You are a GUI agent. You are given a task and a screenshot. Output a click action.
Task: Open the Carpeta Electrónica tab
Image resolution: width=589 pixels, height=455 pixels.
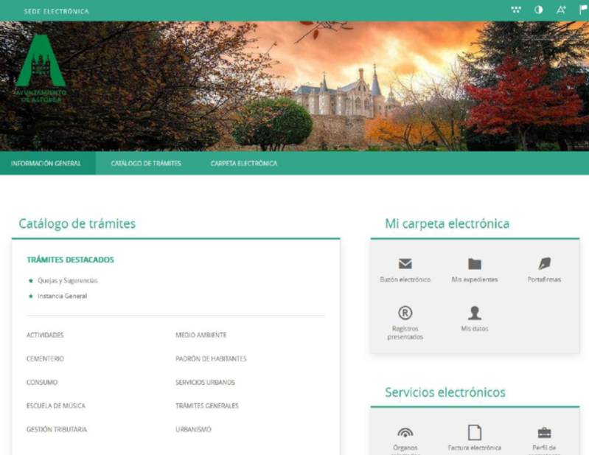pyautogui.click(x=244, y=164)
